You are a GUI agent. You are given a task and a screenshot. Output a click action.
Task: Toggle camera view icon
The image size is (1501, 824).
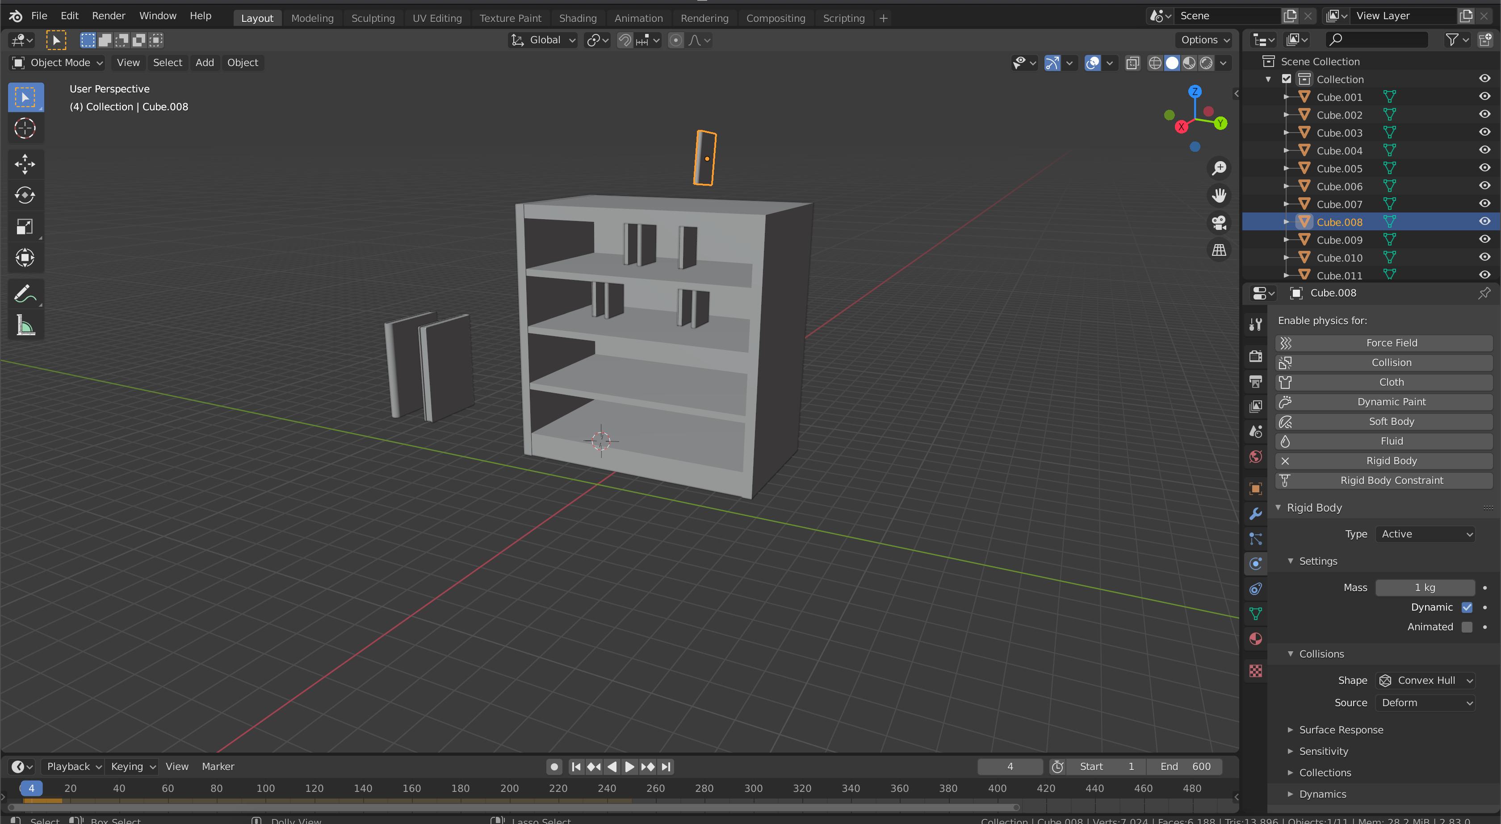pyautogui.click(x=1219, y=223)
